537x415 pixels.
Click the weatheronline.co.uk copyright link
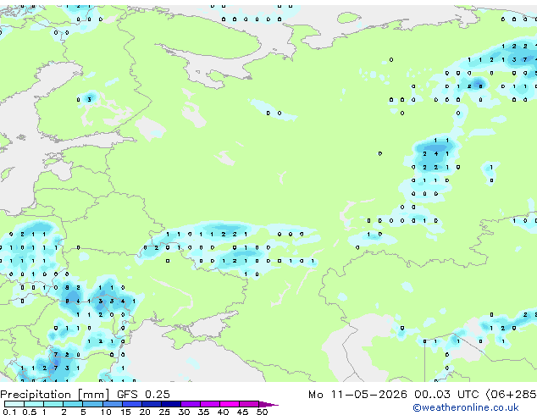point(466,407)
